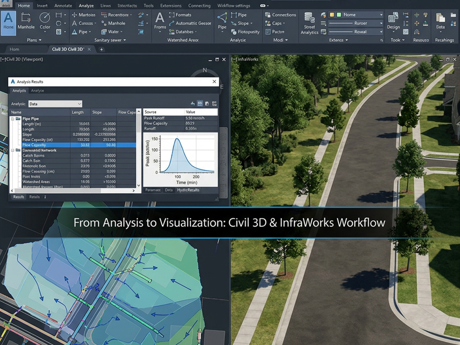Click the hydrograph chart in Analysis Results
This screenshot has width=460, height=345.
click(x=180, y=159)
